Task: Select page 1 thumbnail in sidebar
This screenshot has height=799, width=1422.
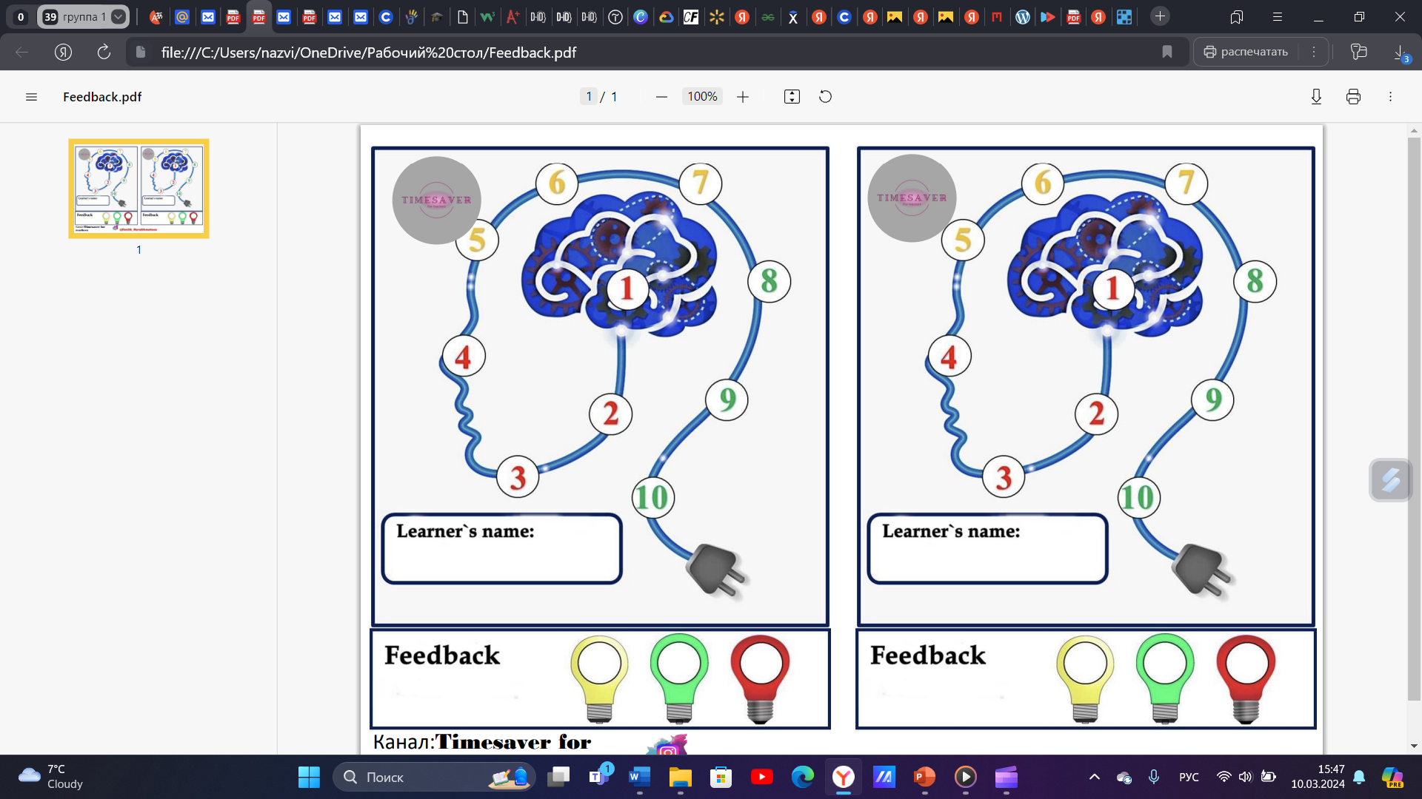Action: tap(138, 189)
